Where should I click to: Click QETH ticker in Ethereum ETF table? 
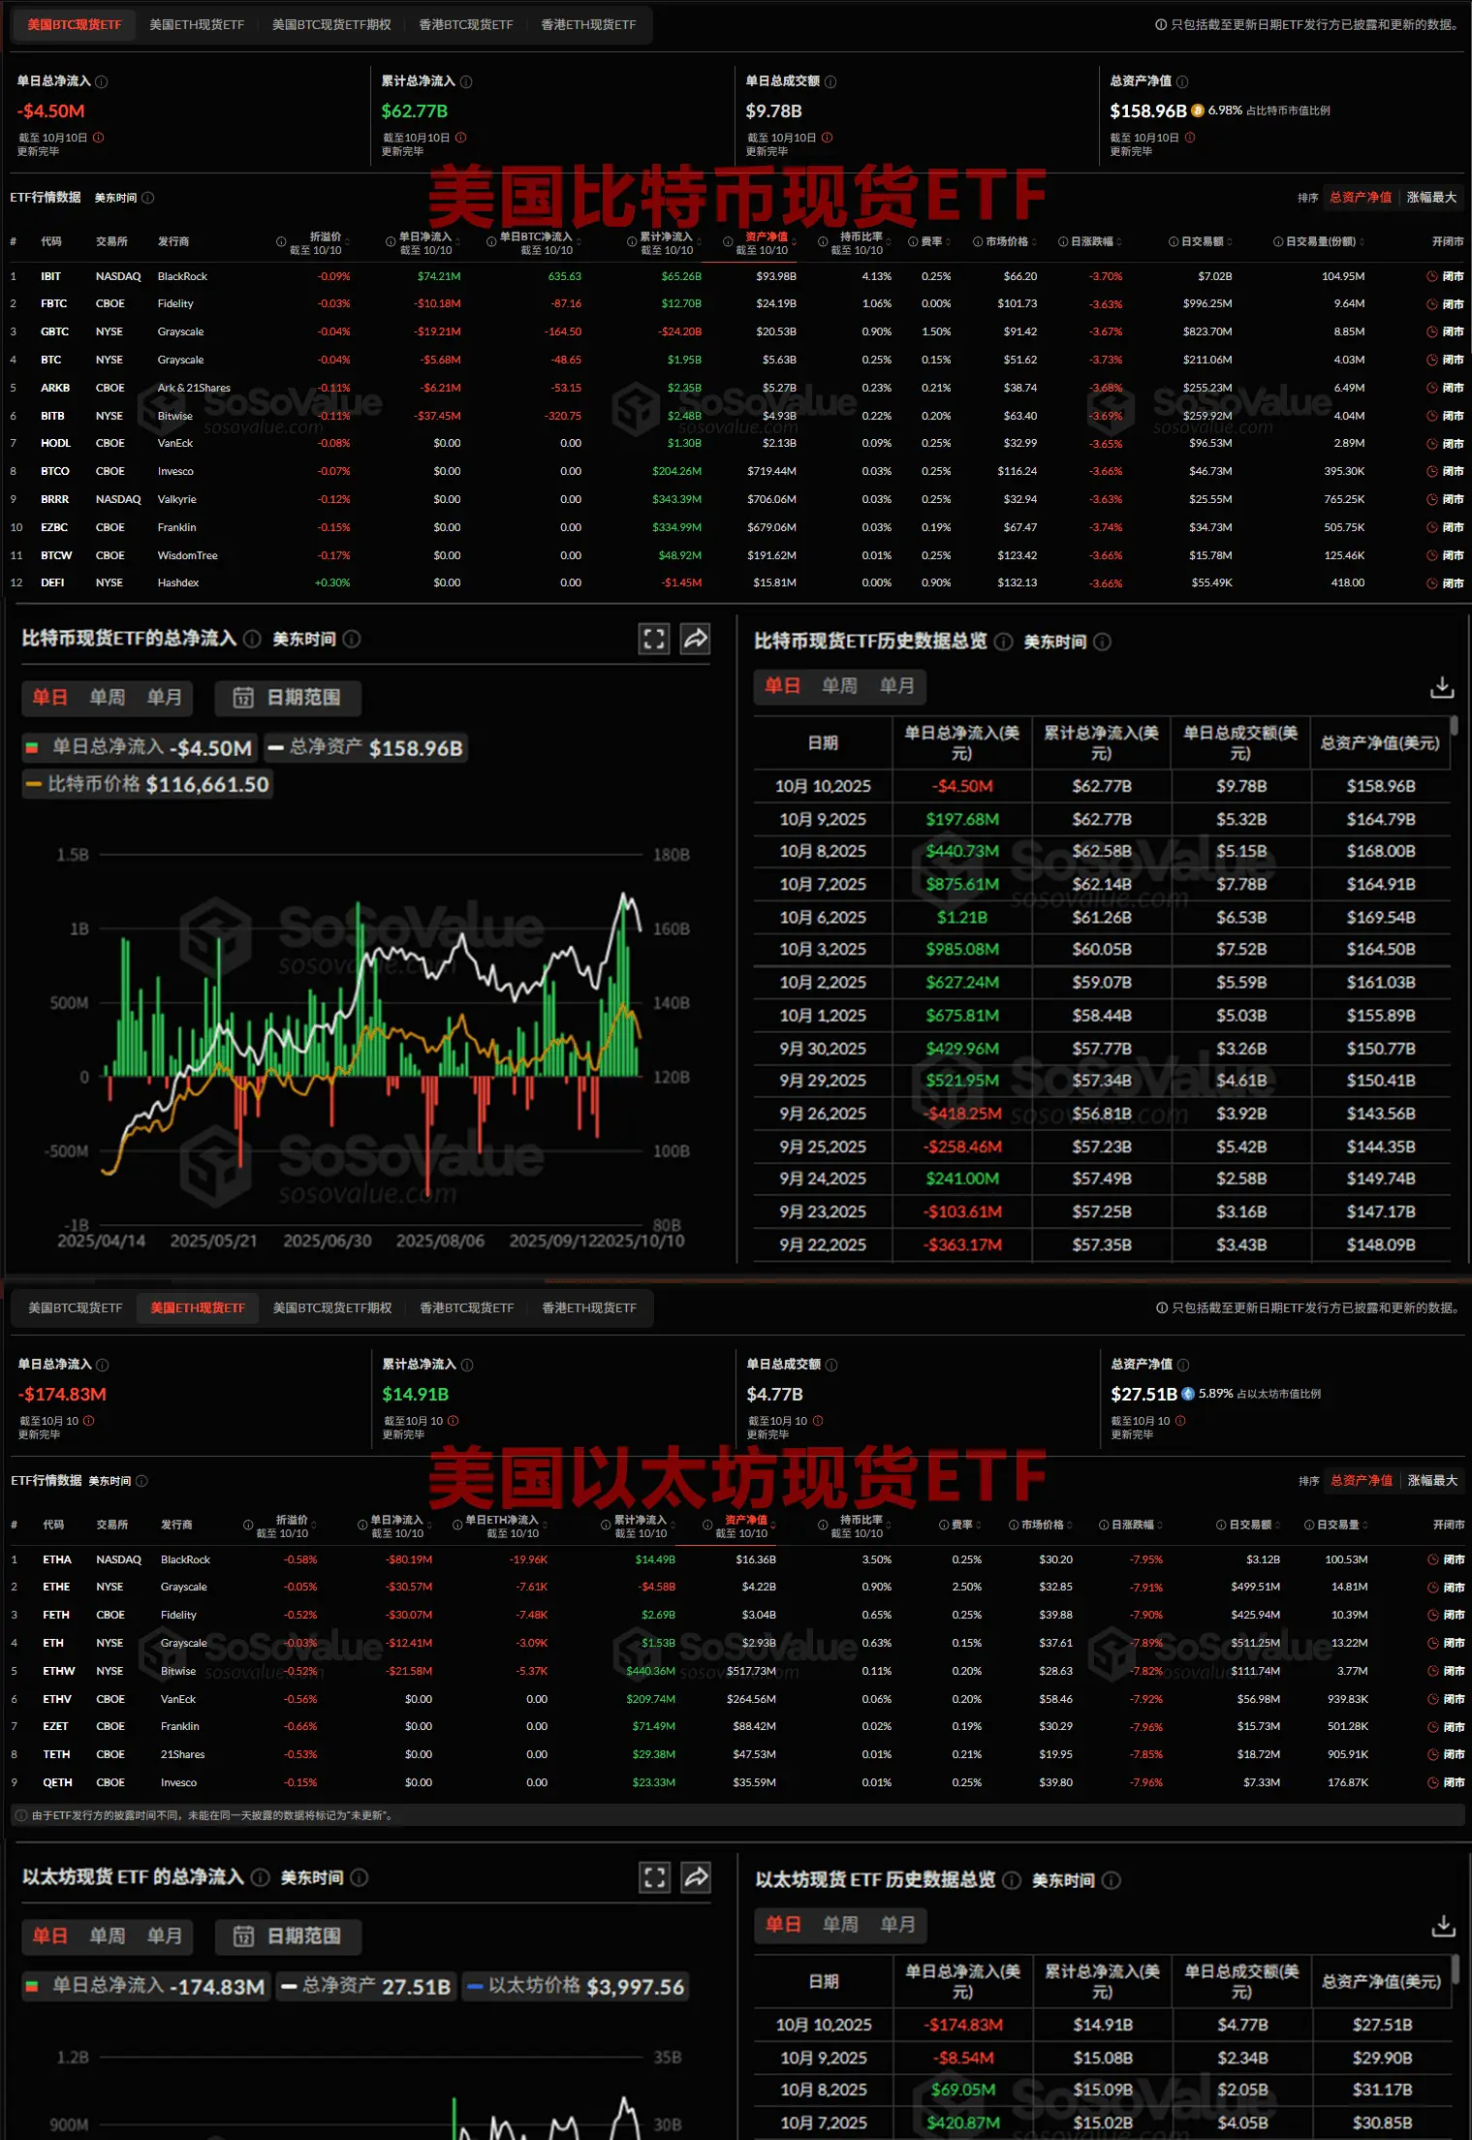point(57,1782)
